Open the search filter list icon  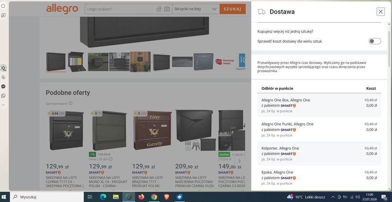click(x=159, y=9)
